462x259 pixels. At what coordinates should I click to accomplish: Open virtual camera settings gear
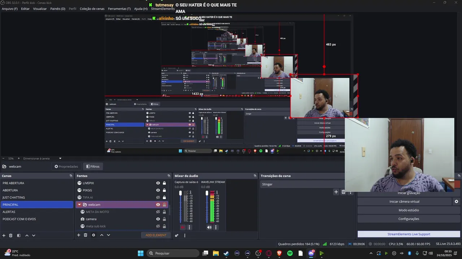point(456,201)
